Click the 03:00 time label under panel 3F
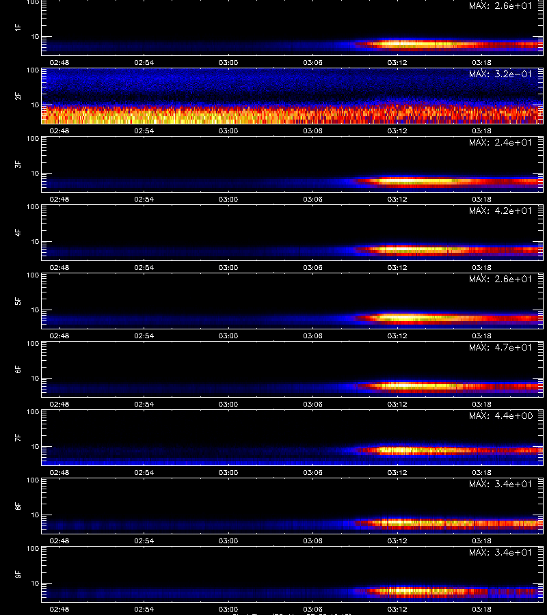This screenshot has height=615, width=547. (228, 199)
